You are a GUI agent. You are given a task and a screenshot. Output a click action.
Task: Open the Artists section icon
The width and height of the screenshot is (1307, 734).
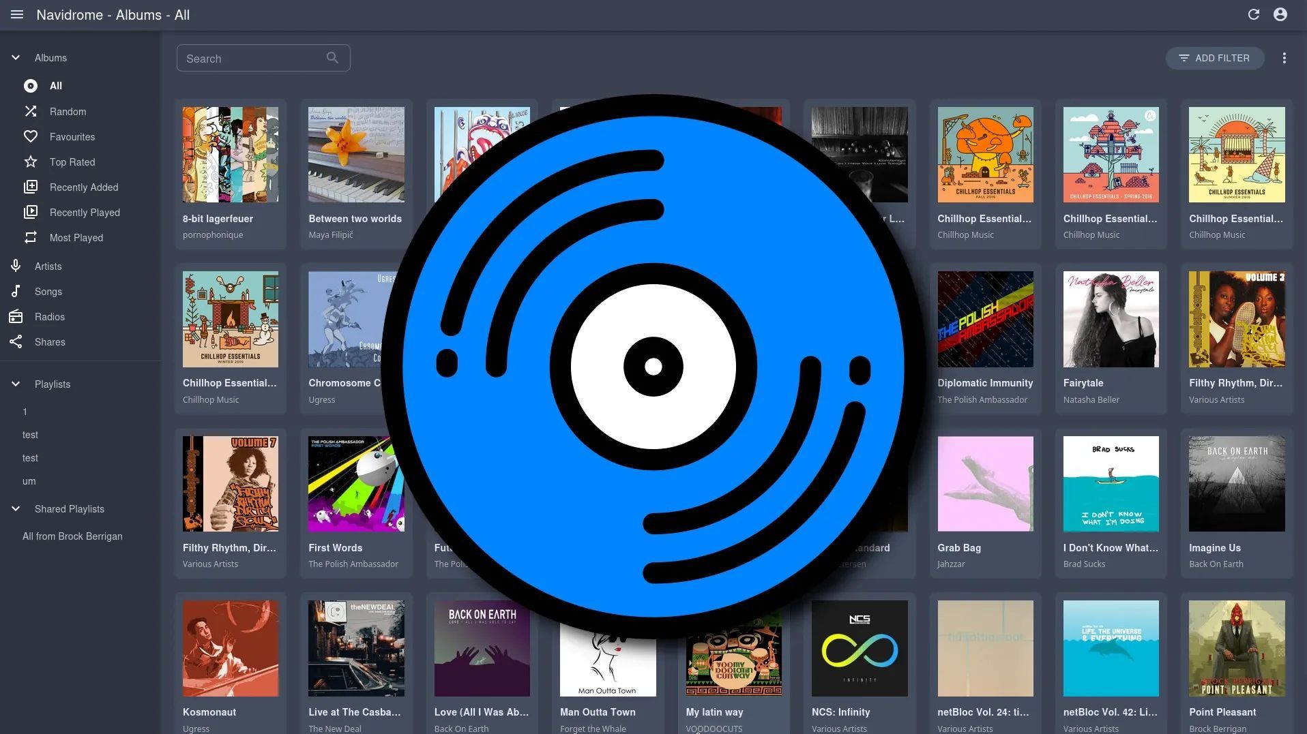(16, 266)
